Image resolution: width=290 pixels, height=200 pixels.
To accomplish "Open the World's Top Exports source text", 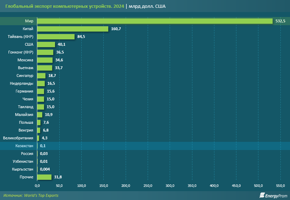I will (31, 195).
